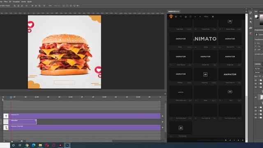263x148 pixels.
Task: Click the foreground color swatch
Action: pyautogui.click(x=256, y=16)
